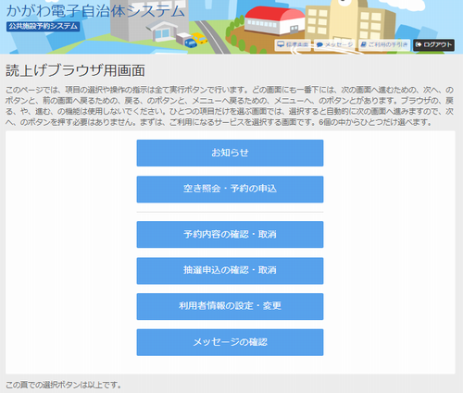Select メッセージの確認 button
The image size is (463, 393).
pyautogui.click(x=230, y=342)
